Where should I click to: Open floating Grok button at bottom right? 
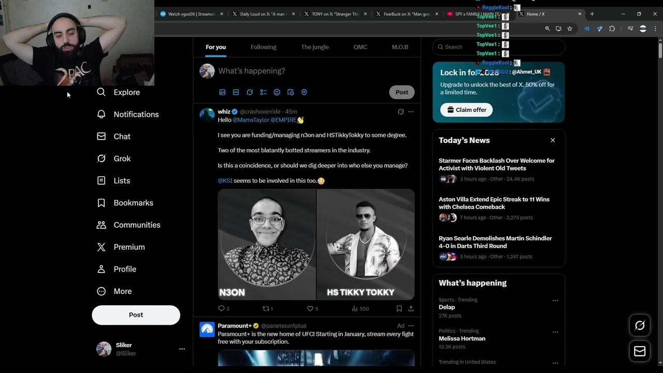640,325
